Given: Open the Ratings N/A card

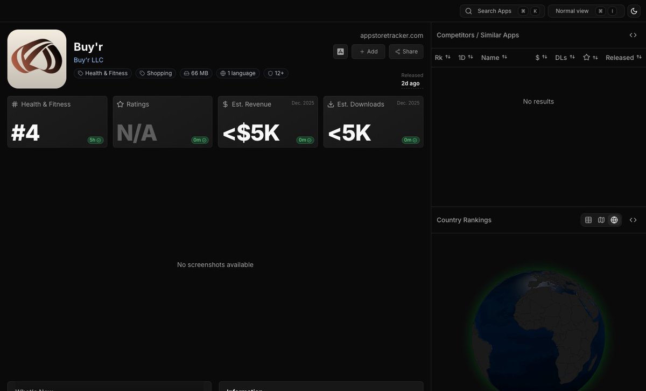Looking at the screenshot, I should (163, 122).
